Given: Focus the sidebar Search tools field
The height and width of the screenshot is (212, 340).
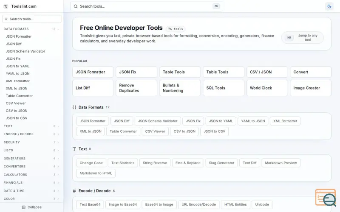Looking at the screenshot, I should point(31,19).
